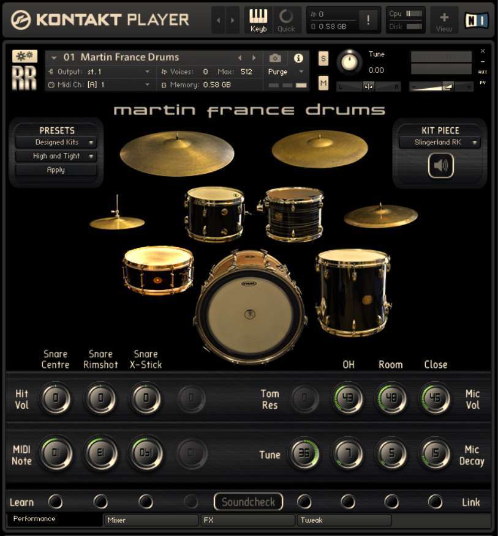498x536 pixels.
Task: Open the Purge menu dropdown
Action: coord(286,72)
